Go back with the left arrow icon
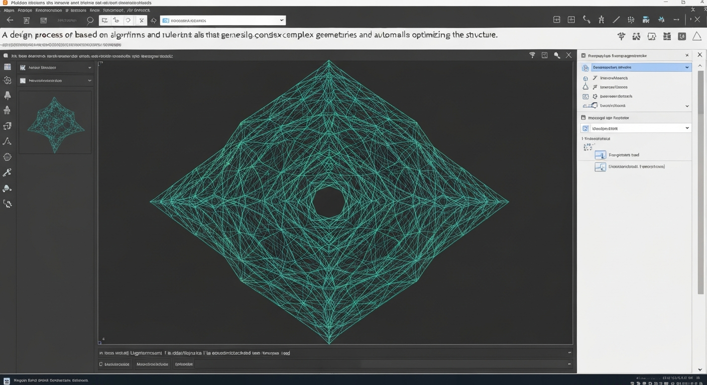Image resolution: width=707 pixels, height=385 pixels. click(10, 20)
